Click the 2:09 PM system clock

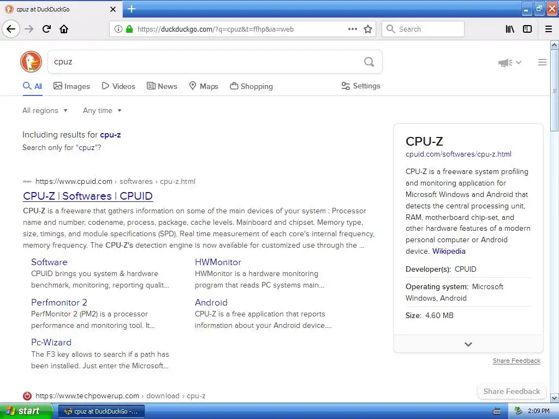coord(538,411)
